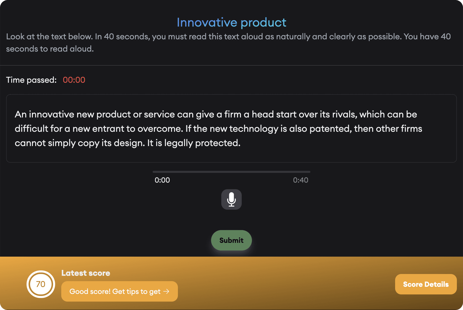Click the "Innovative product" title
Image resolution: width=463 pixels, height=310 pixels.
pyautogui.click(x=231, y=22)
